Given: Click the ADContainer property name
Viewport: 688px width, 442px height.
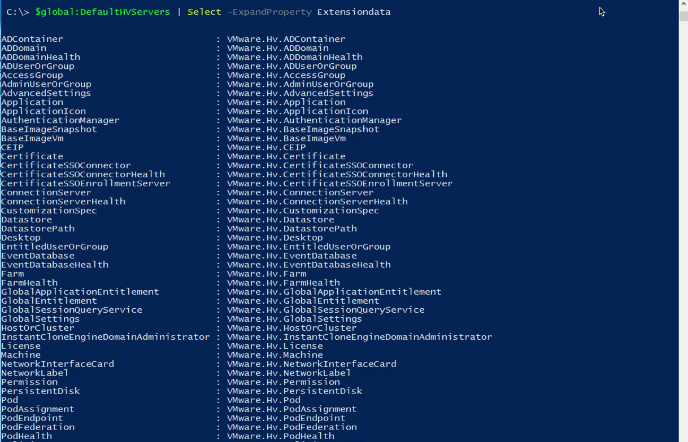Looking at the screenshot, I should [x=32, y=39].
